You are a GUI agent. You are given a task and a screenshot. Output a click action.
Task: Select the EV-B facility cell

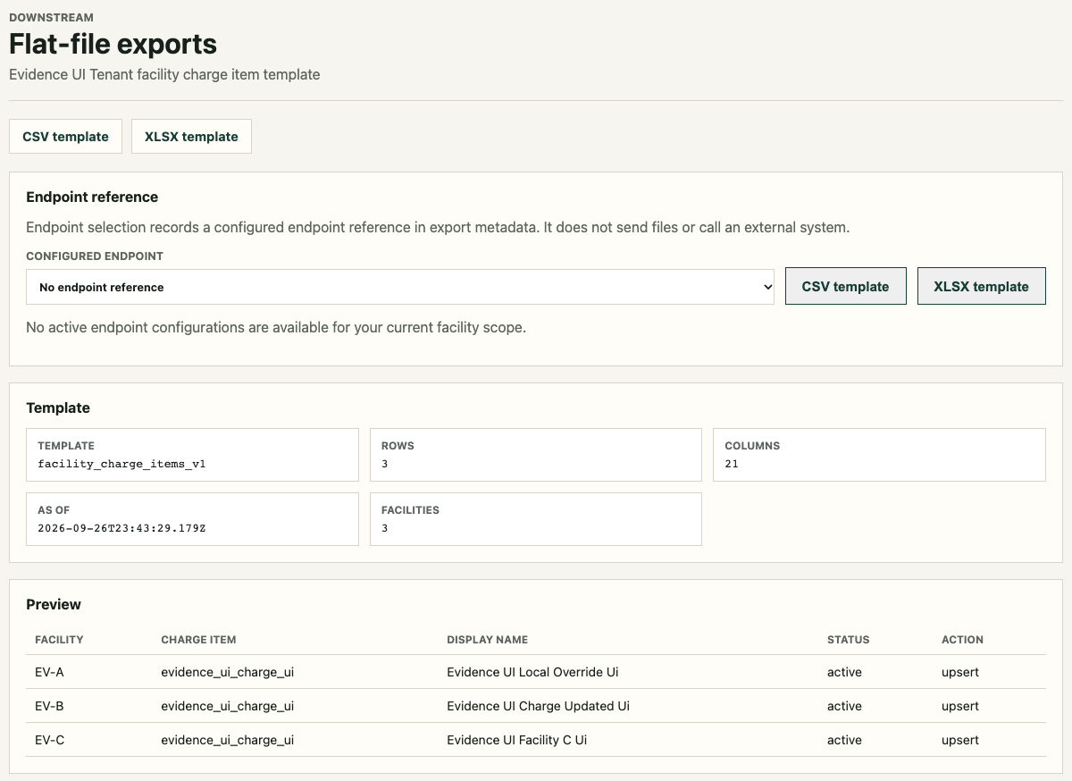(49, 706)
